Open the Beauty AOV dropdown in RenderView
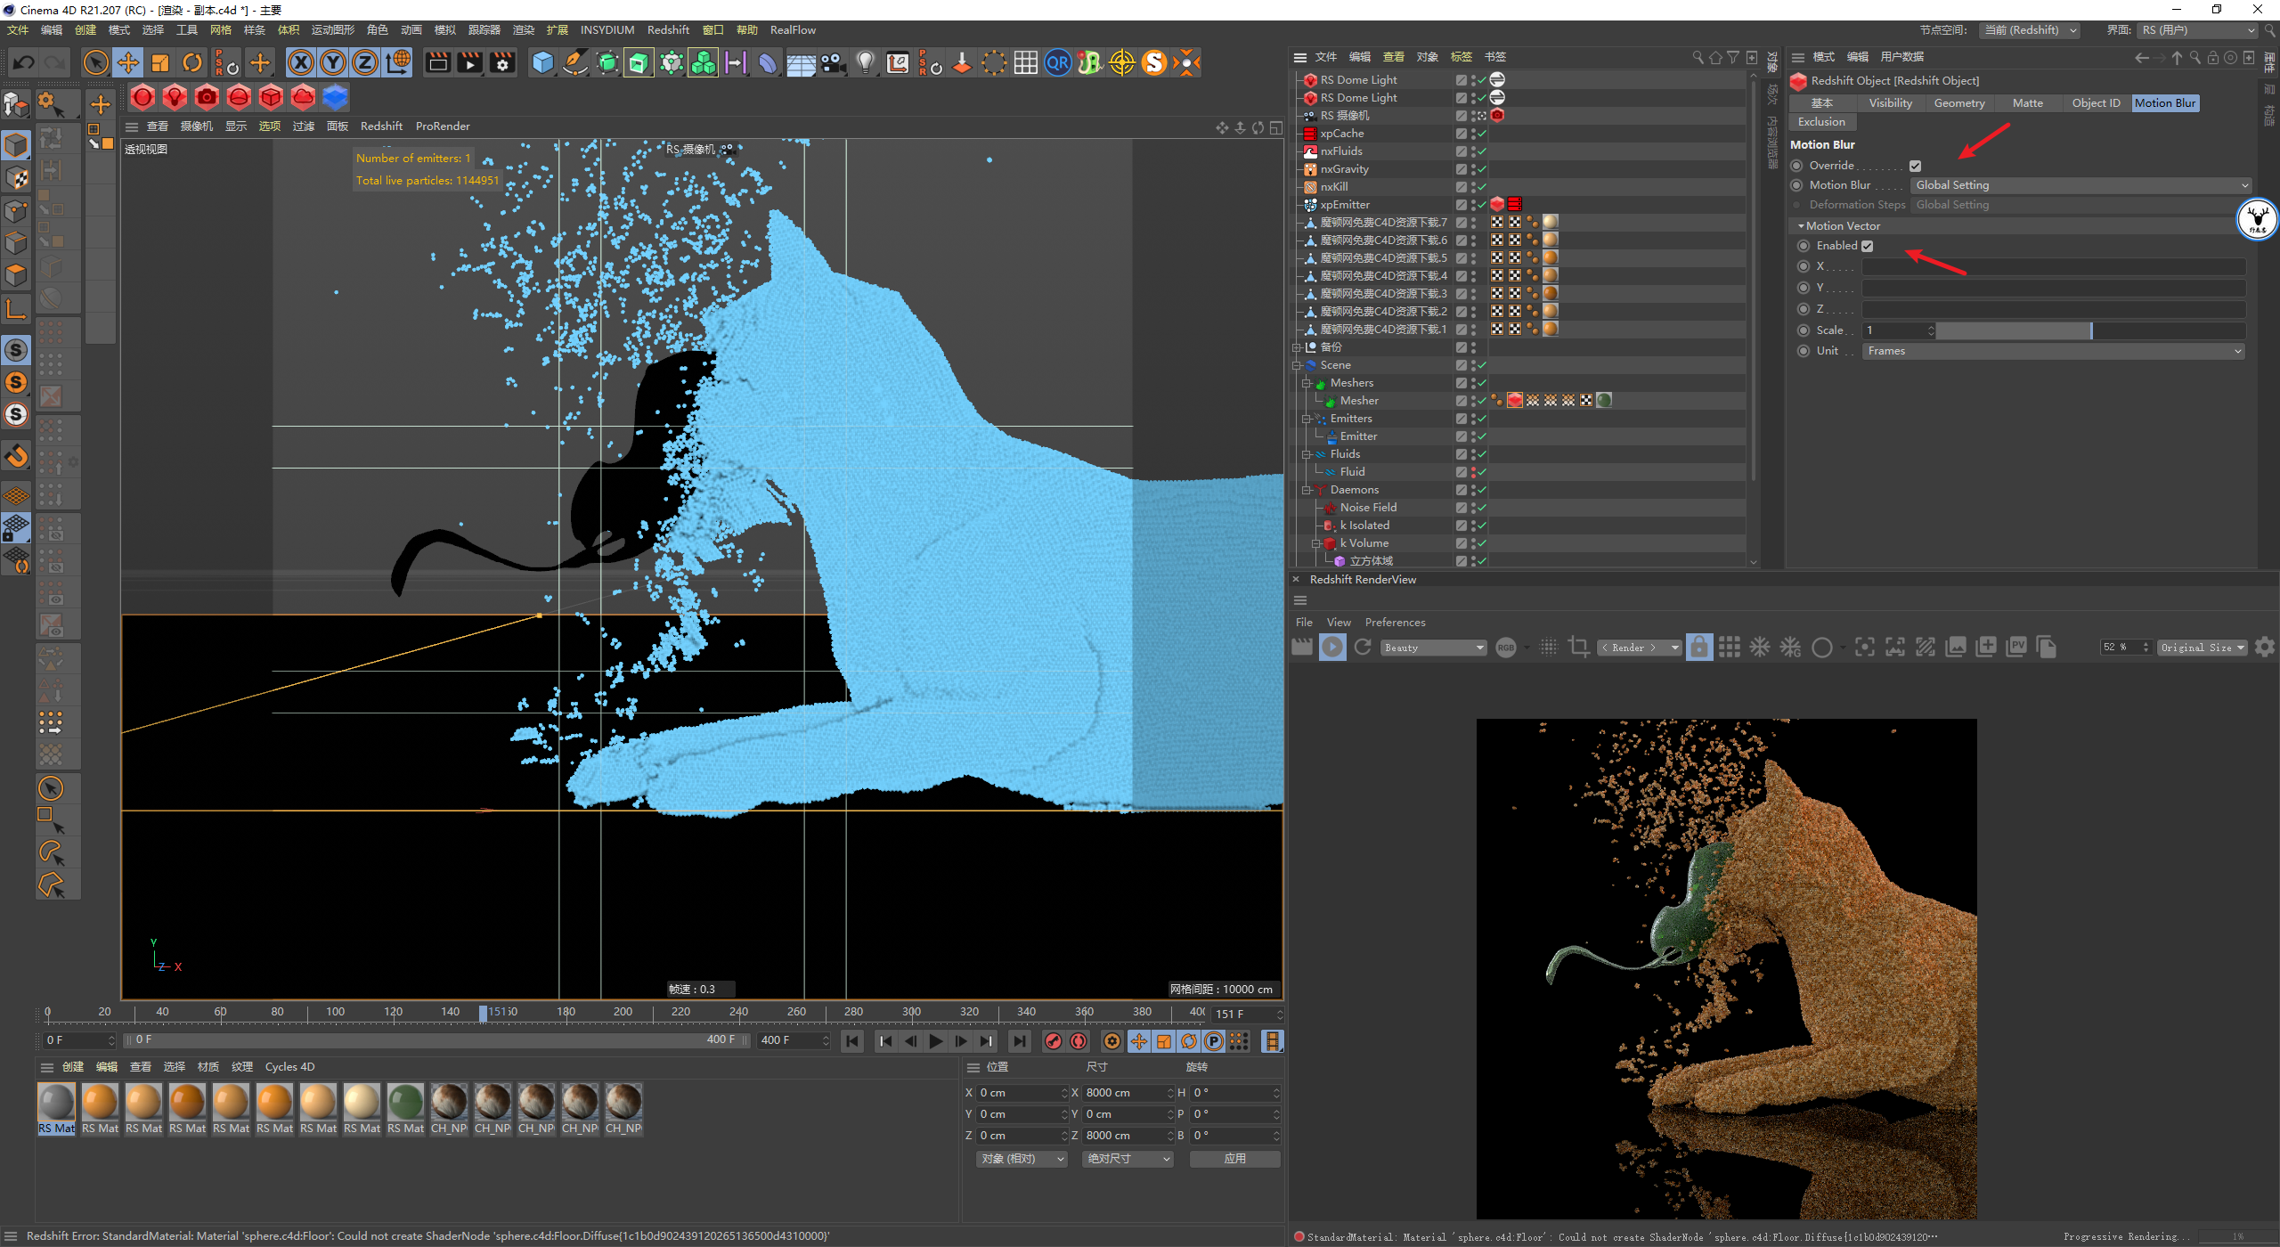The height and width of the screenshot is (1247, 2280). pos(1434,648)
